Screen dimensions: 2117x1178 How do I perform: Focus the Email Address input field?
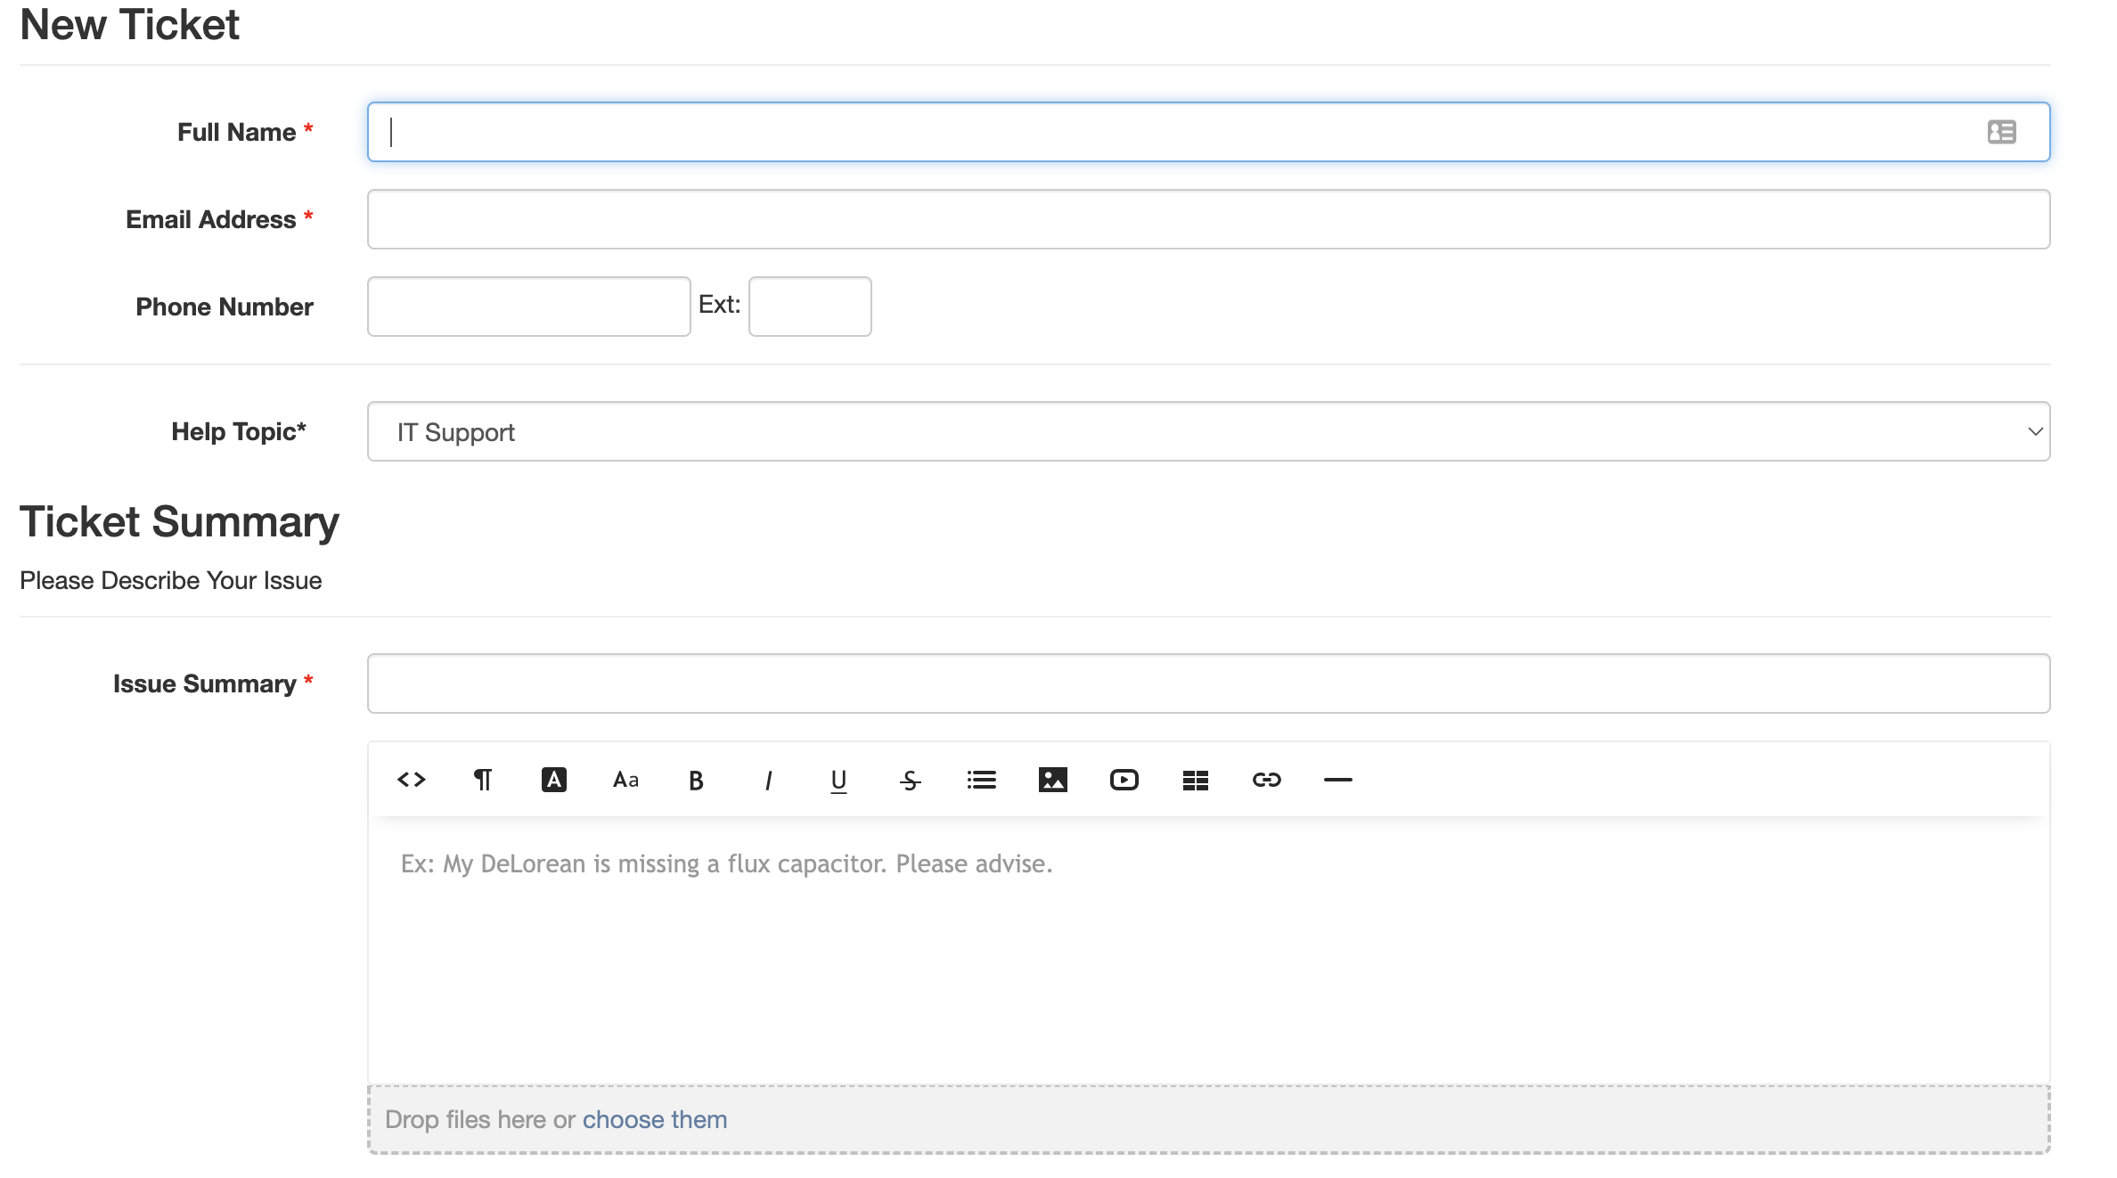click(1208, 219)
